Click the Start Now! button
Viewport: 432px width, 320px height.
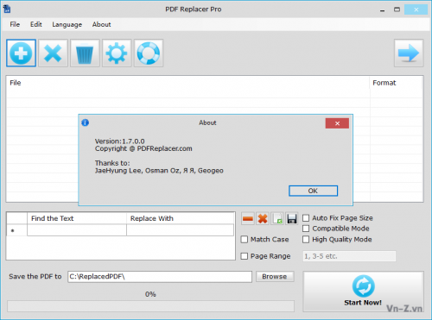tap(363, 292)
